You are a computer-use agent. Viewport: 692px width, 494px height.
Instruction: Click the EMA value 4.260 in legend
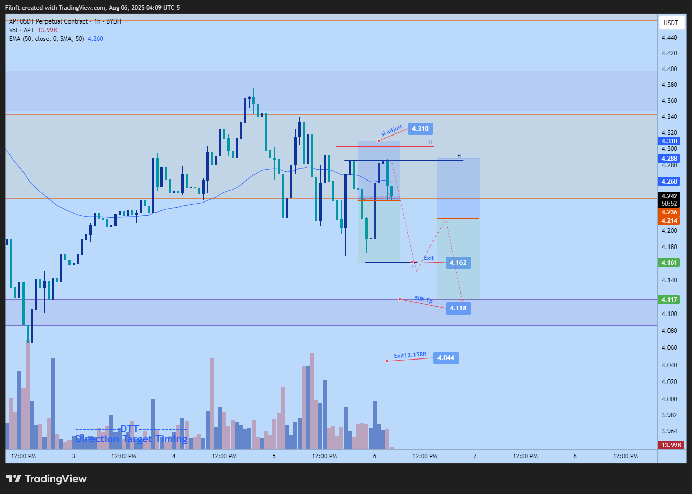96,39
